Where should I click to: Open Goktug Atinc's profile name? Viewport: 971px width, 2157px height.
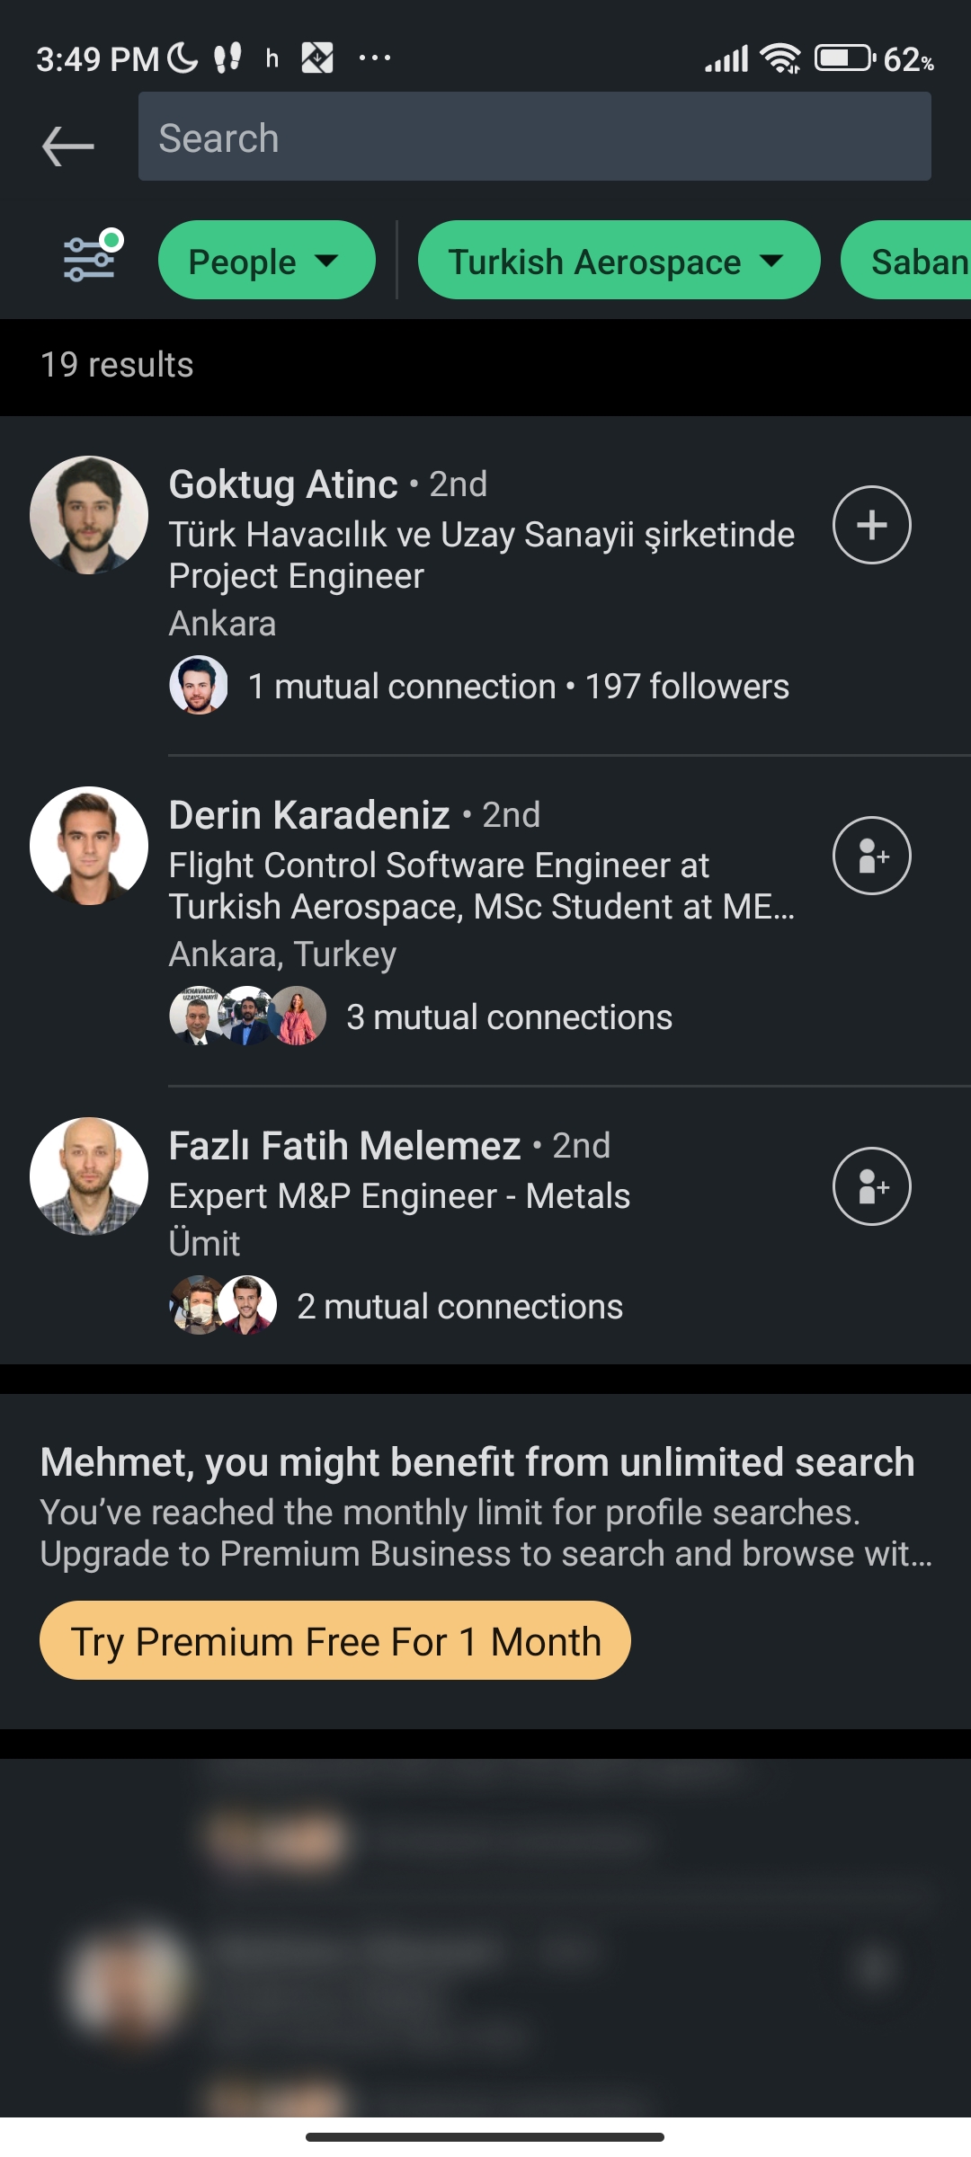(x=283, y=485)
